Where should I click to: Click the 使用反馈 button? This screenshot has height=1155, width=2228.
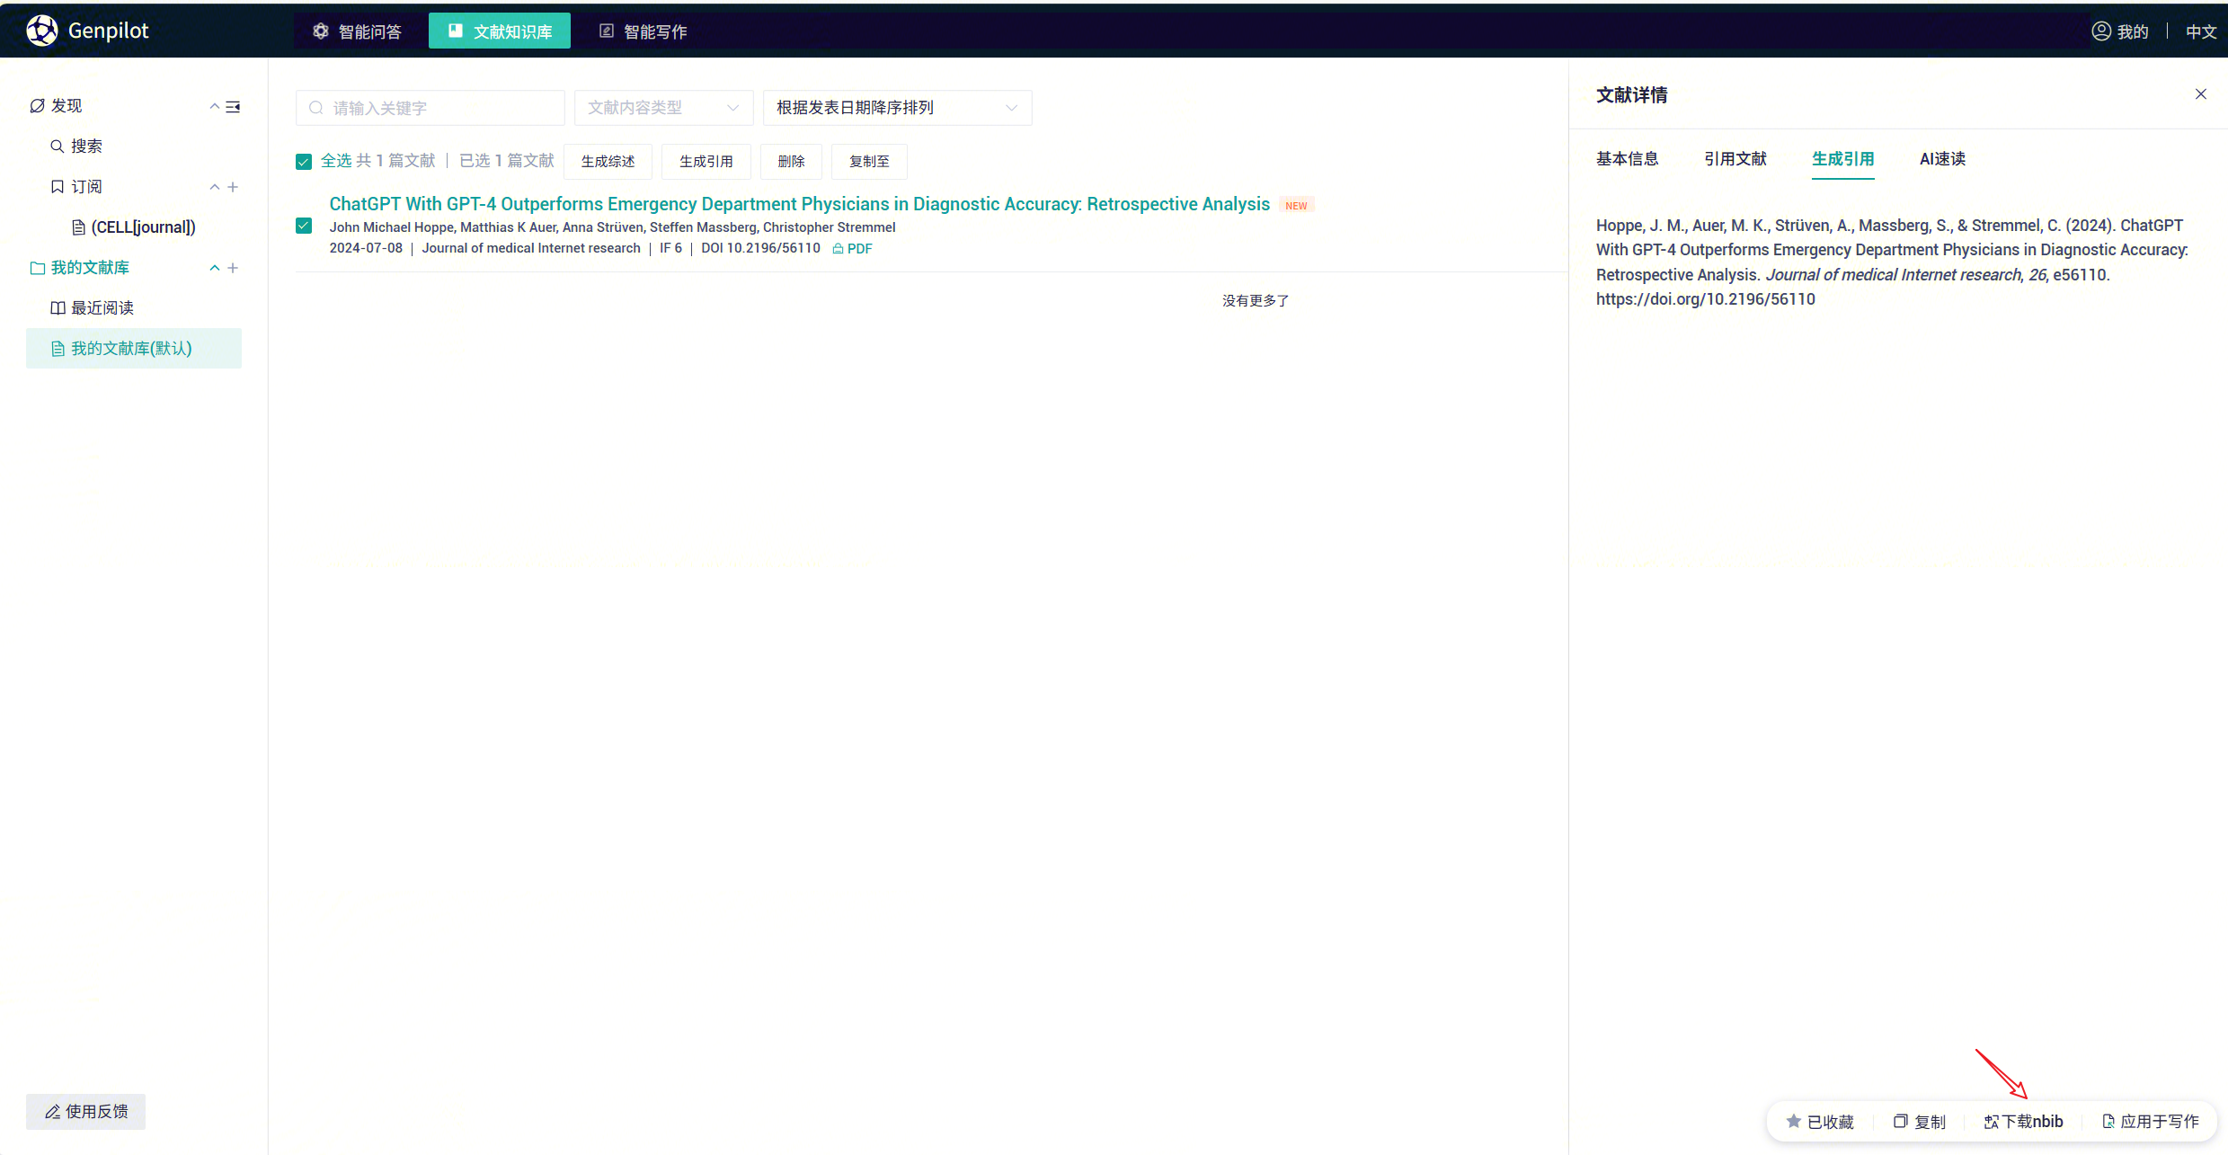click(85, 1112)
